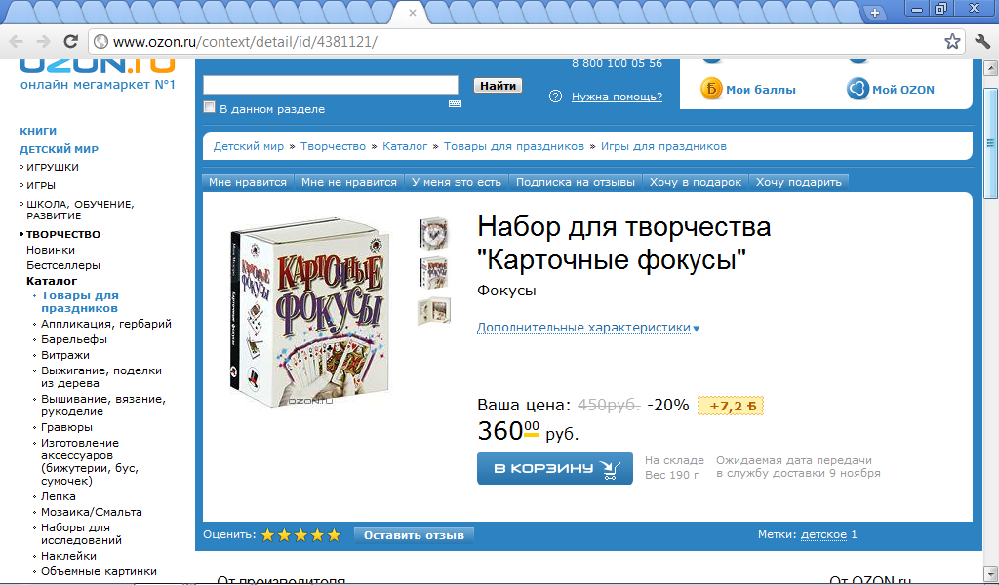Go back with browser back arrow
Image resolution: width=999 pixels, height=585 pixels.
[x=16, y=41]
